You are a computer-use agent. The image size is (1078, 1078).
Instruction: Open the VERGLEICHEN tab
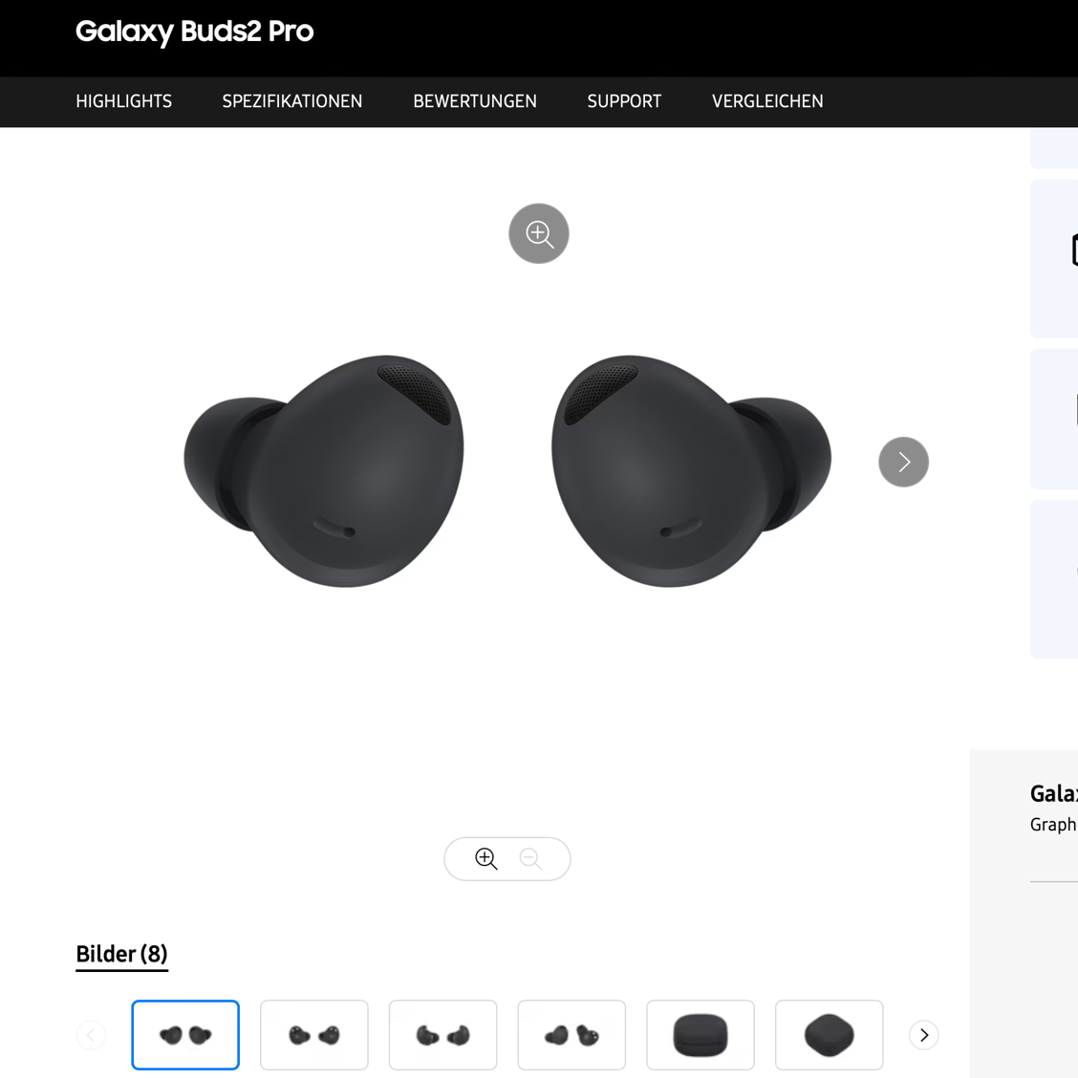[767, 101]
